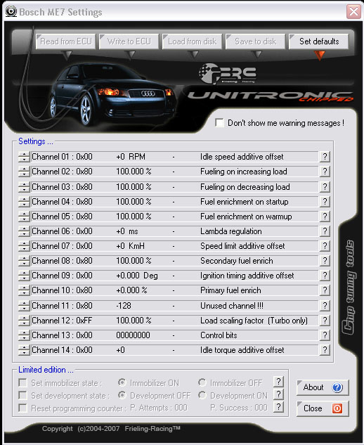Click the blue question icon on About
364x445 pixels.
click(337, 387)
